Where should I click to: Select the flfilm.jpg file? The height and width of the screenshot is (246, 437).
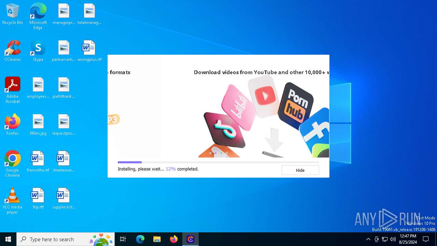38,125
